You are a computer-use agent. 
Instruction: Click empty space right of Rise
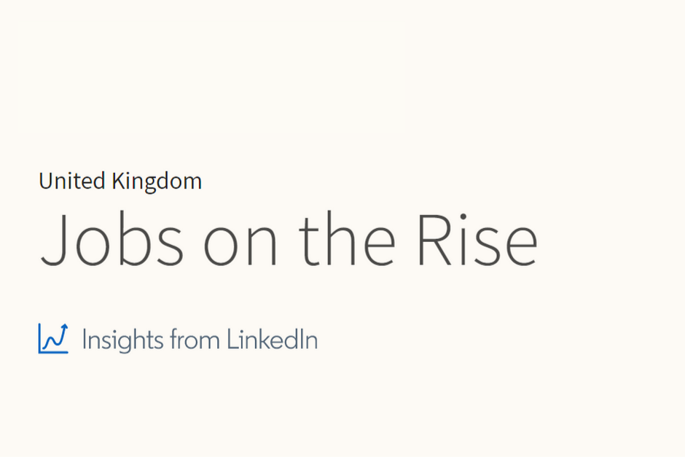coord(612,238)
